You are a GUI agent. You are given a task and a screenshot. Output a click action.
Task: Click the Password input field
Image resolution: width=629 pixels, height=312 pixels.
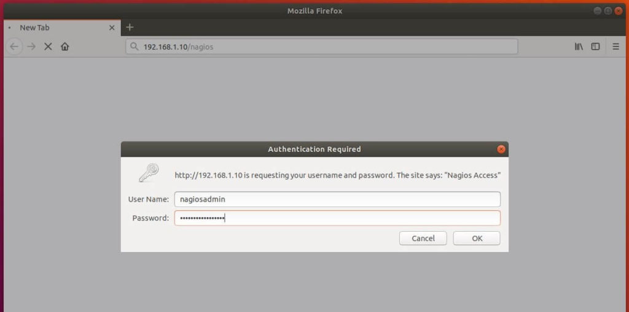tap(337, 218)
